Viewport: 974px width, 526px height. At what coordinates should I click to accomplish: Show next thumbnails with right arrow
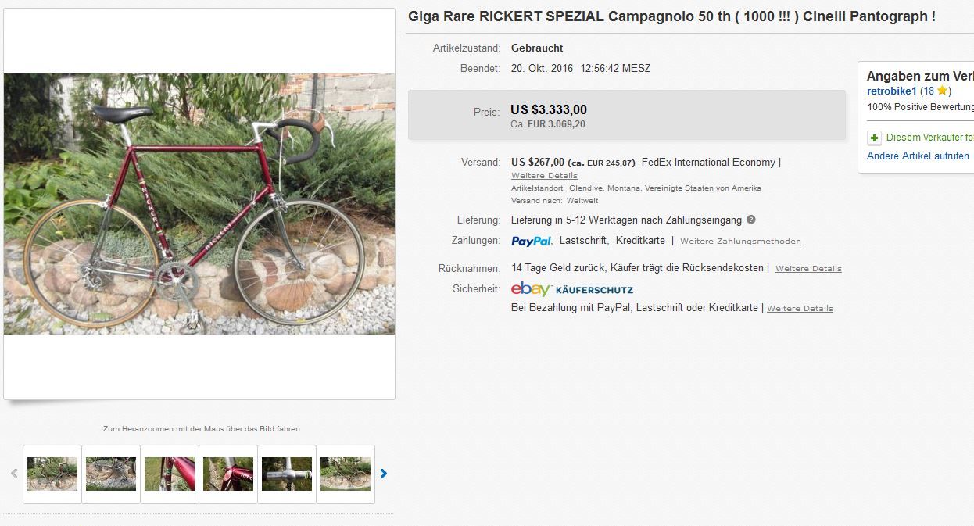(x=384, y=473)
